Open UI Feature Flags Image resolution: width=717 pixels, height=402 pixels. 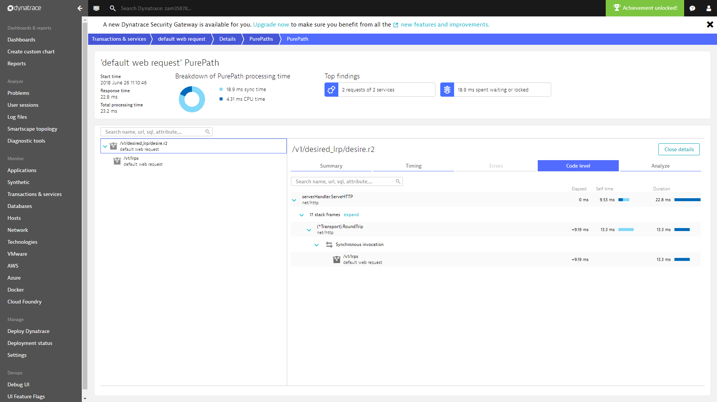[26, 396]
